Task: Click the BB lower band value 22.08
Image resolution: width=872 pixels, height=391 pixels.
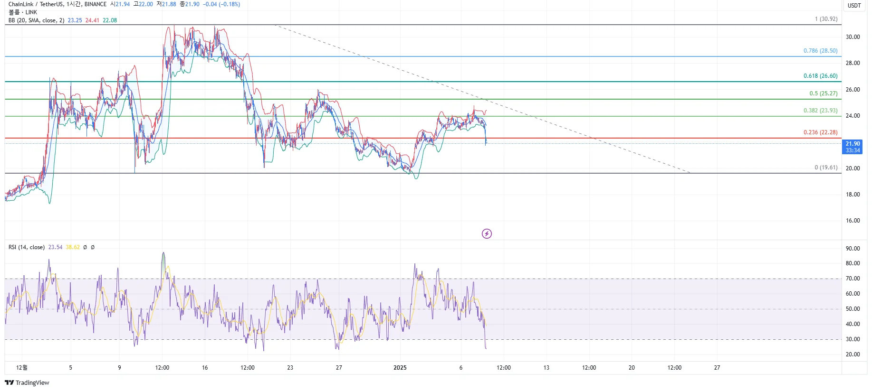Action: pyautogui.click(x=110, y=20)
